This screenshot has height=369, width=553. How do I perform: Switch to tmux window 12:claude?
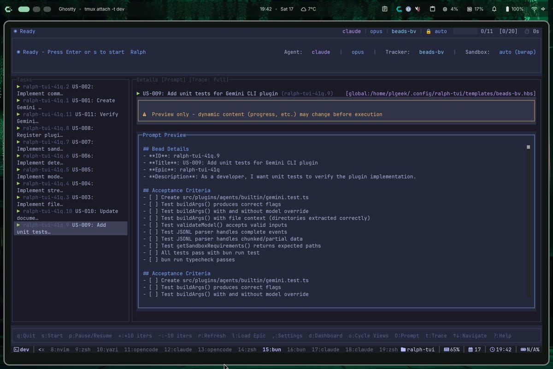[x=178, y=350]
